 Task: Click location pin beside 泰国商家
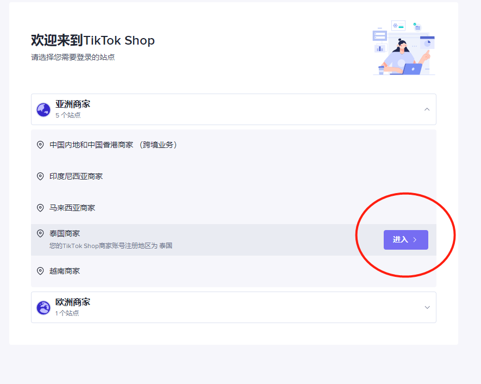click(x=40, y=233)
